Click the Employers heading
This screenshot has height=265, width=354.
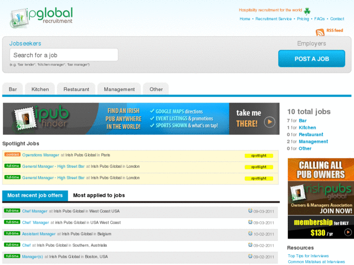311,44
